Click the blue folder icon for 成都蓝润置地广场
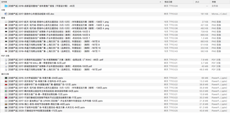Viewport: 230px width, 113px height. pyautogui.click(x=6, y=6)
